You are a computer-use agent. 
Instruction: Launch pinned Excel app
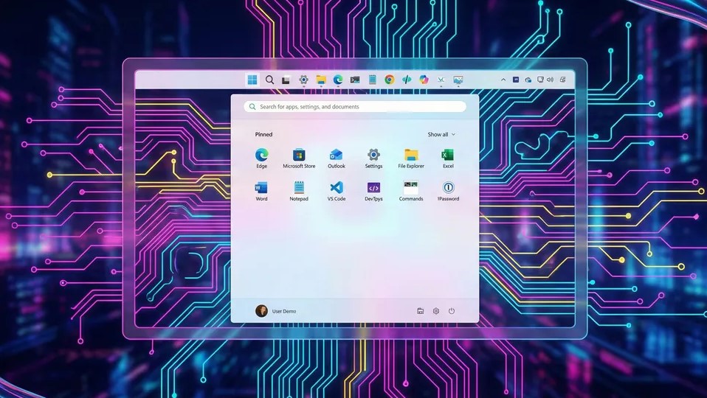click(x=448, y=158)
